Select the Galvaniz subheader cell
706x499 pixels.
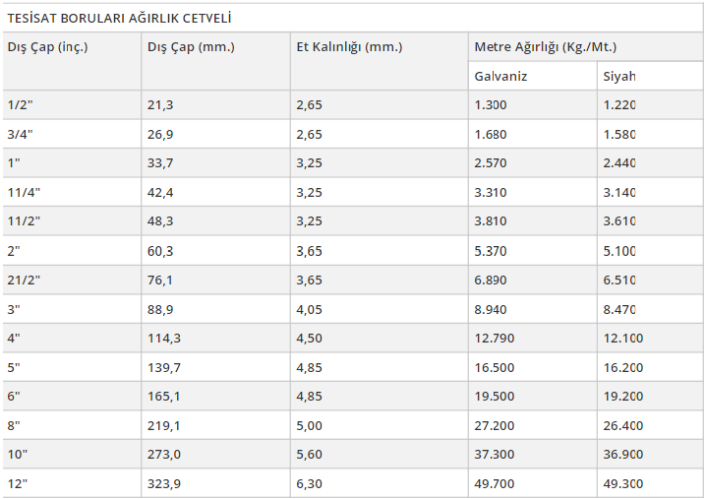tap(533, 76)
